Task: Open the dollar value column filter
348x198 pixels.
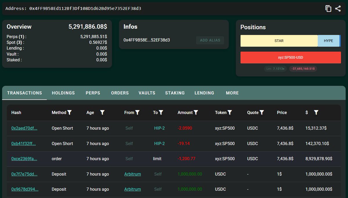Action: (x=316, y=113)
